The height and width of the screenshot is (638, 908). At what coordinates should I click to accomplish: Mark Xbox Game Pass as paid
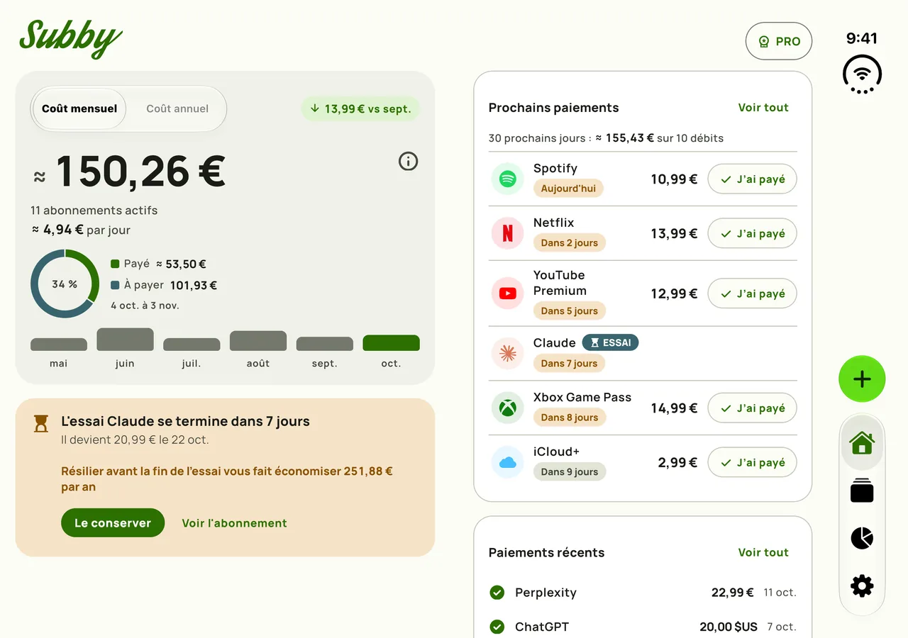[752, 408]
